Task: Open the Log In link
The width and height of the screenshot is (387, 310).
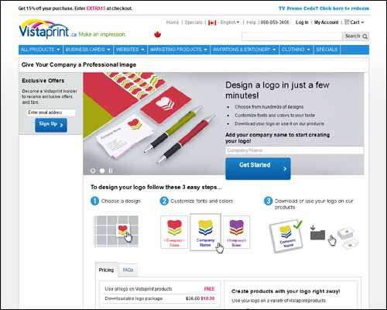Action: click(x=302, y=22)
